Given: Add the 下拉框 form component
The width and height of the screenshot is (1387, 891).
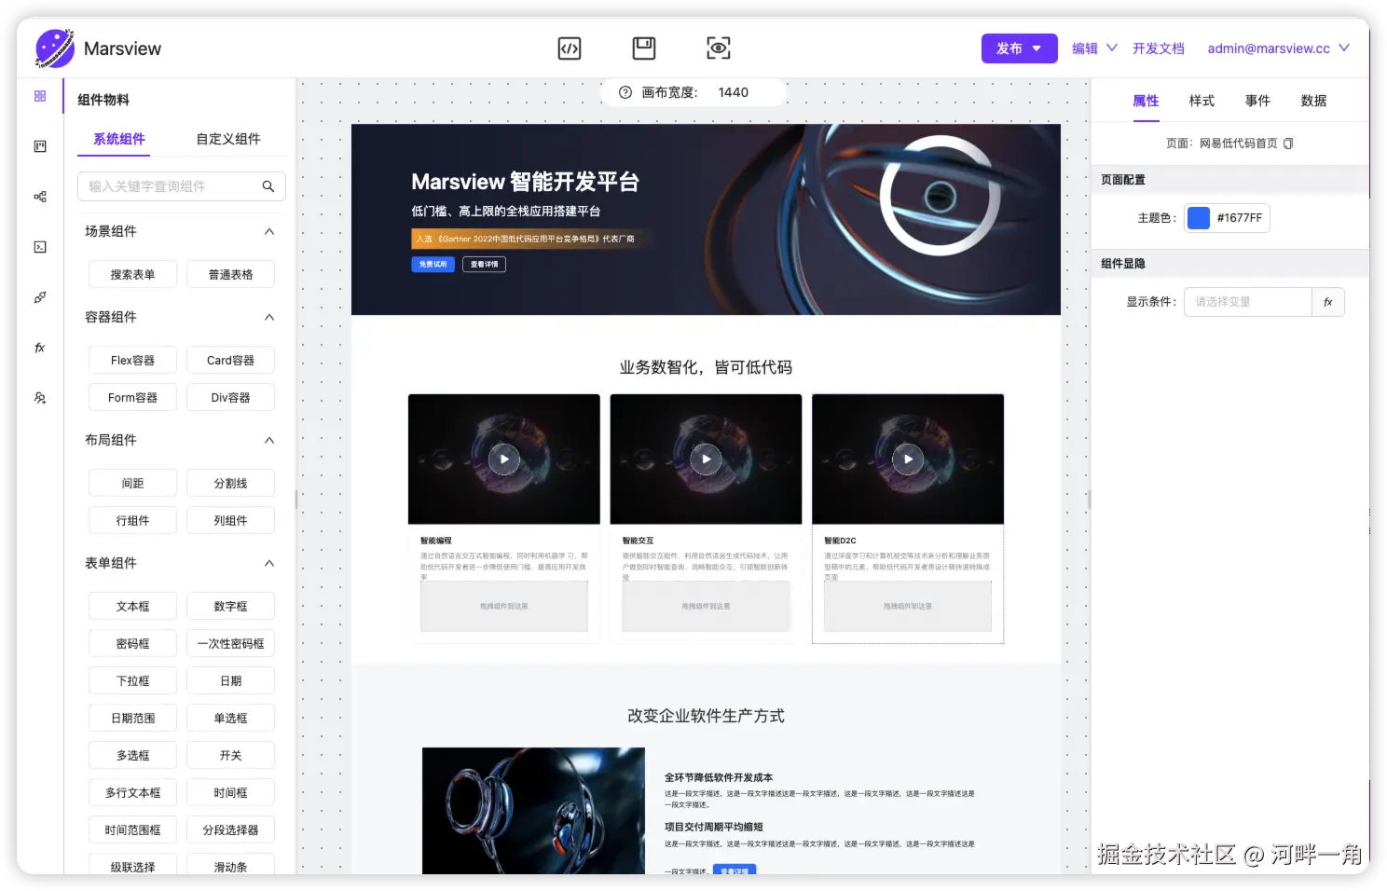Looking at the screenshot, I should [132, 681].
